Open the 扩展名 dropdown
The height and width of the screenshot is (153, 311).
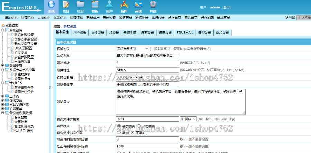tap(188, 119)
